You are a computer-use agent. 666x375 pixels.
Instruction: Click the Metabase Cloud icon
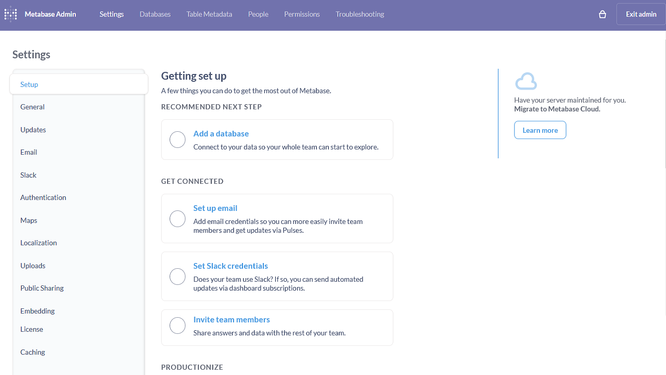tap(526, 82)
